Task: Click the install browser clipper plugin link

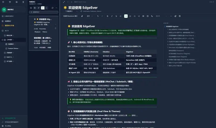Action: 10,122
